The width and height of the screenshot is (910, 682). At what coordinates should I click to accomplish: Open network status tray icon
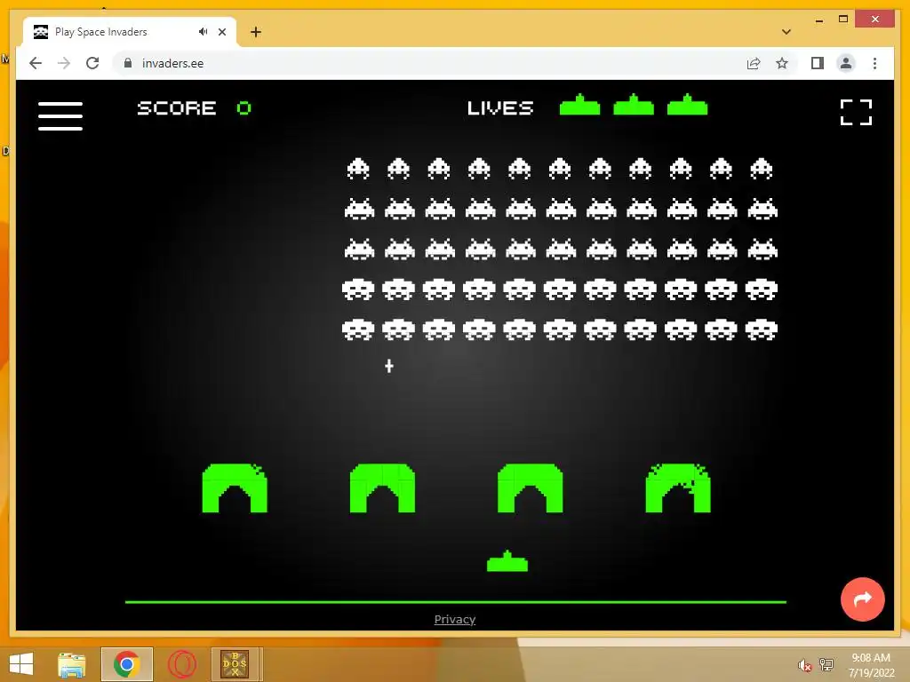[x=826, y=664]
